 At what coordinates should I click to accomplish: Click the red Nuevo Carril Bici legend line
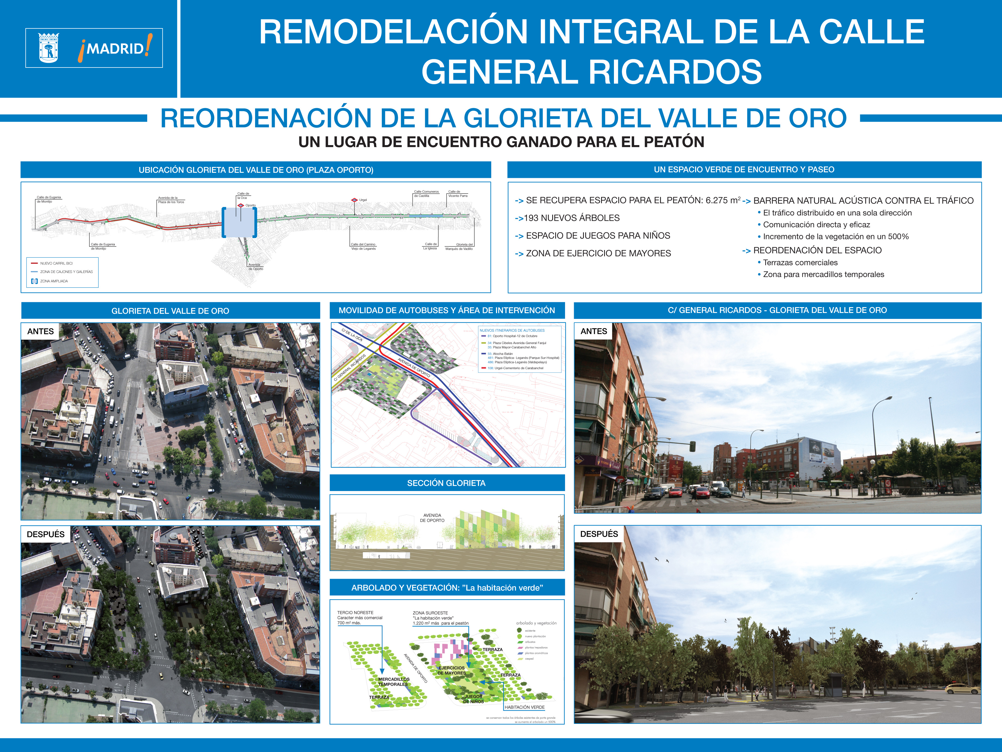[34, 263]
